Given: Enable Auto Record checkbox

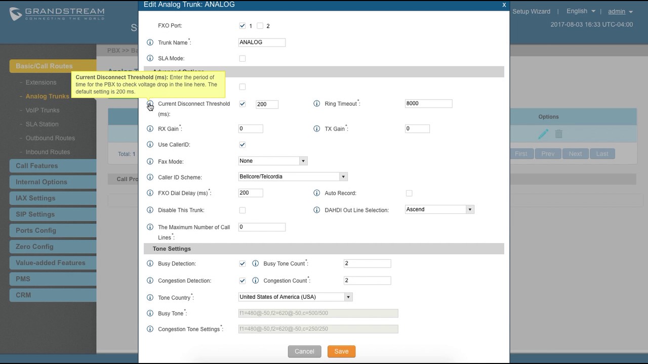Looking at the screenshot, I should [409, 193].
